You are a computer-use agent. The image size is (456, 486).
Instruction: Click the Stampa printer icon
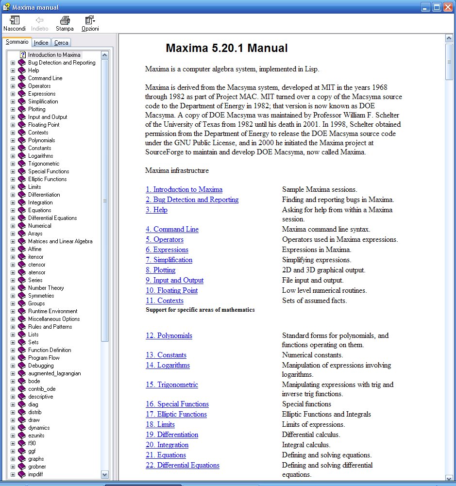pos(65,20)
